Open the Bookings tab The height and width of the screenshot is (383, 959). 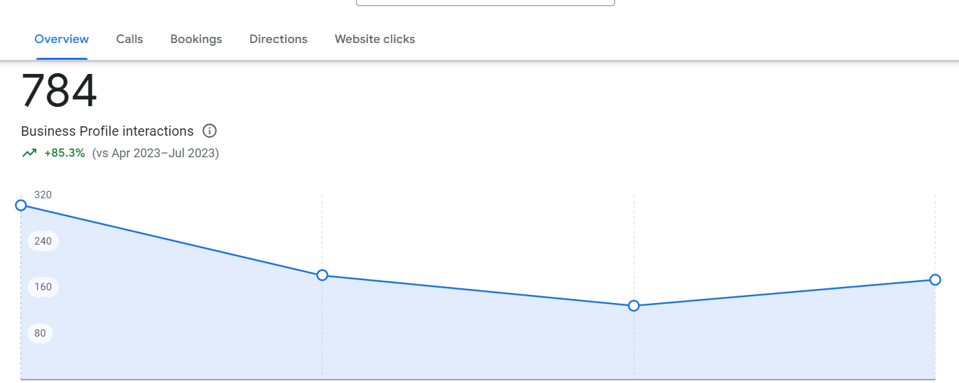[196, 39]
